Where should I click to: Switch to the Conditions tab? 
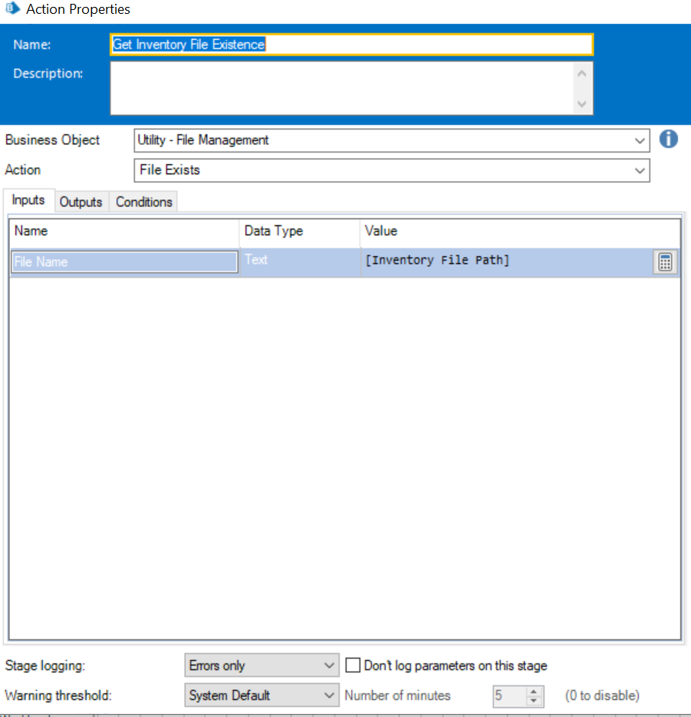pyautogui.click(x=143, y=202)
